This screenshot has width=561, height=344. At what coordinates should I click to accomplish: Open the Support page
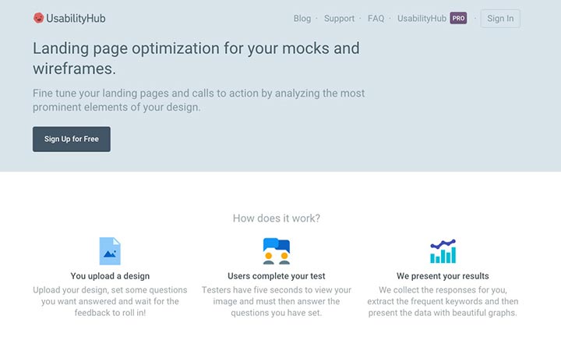pyautogui.click(x=339, y=19)
